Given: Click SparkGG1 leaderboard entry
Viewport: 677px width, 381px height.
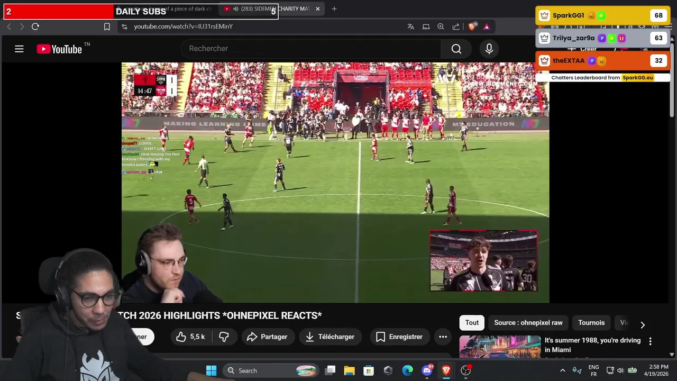Looking at the screenshot, I should pyautogui.click(x=603, y=16).
